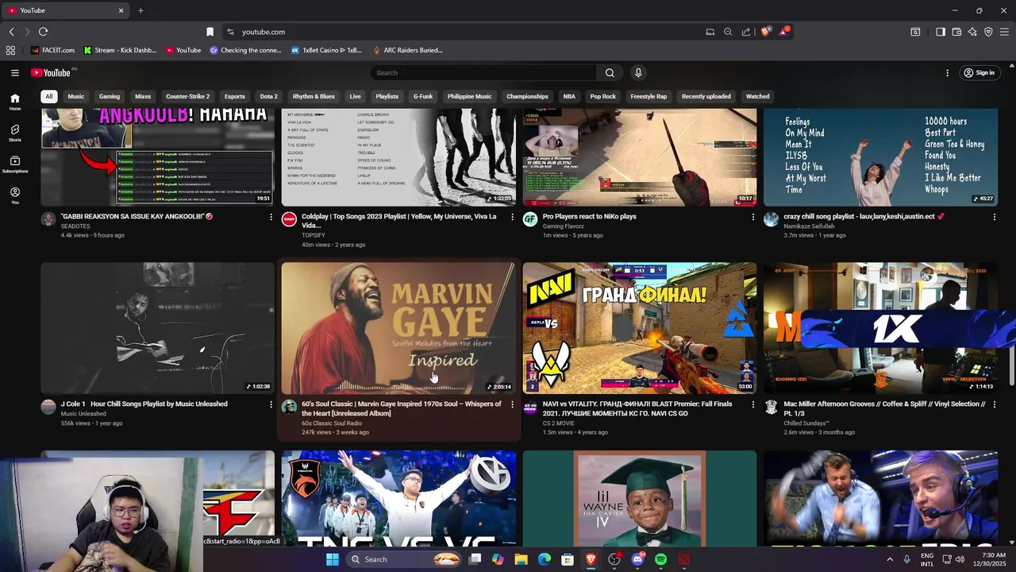Reload the page
Viewport: 1016px width, 572px height.
(43, 32)
